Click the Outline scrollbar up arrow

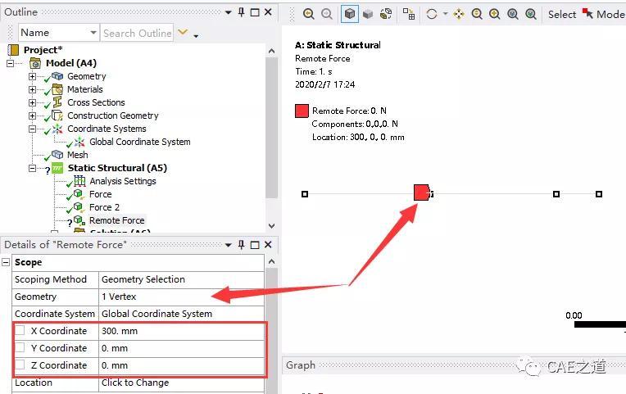(271, 51)
